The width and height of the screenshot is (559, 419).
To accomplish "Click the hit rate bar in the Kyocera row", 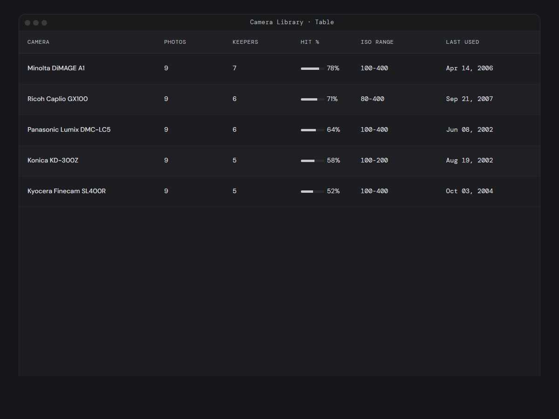I will coord(313,191).
